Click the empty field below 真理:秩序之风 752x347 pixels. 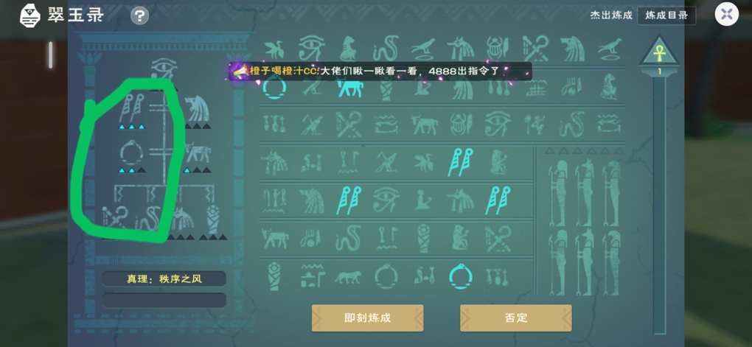(x=164, y=300)
